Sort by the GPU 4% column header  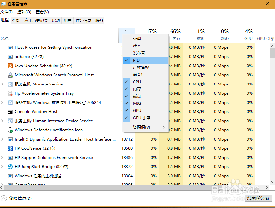(243, 35)
